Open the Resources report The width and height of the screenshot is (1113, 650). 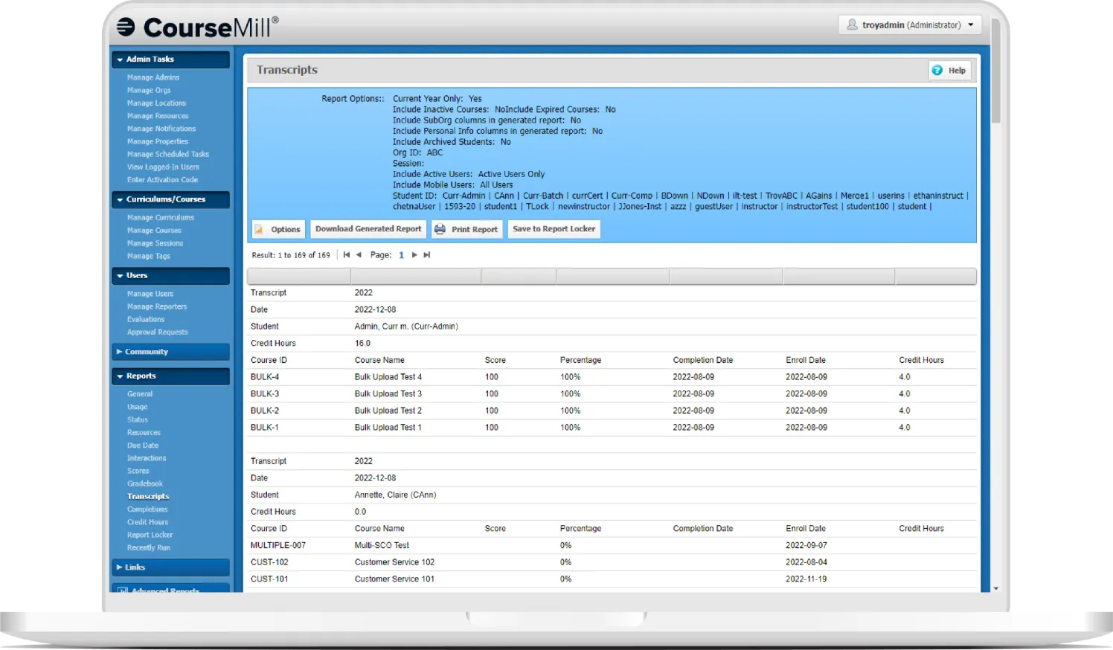144,432
